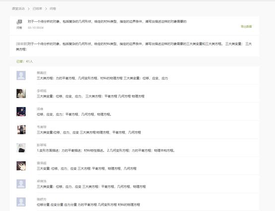Open the anime-style avatar beside 三大变量: 位移、应力、应变
The image size is (275, 211).
pyautogui.click(x=21, y=166)
